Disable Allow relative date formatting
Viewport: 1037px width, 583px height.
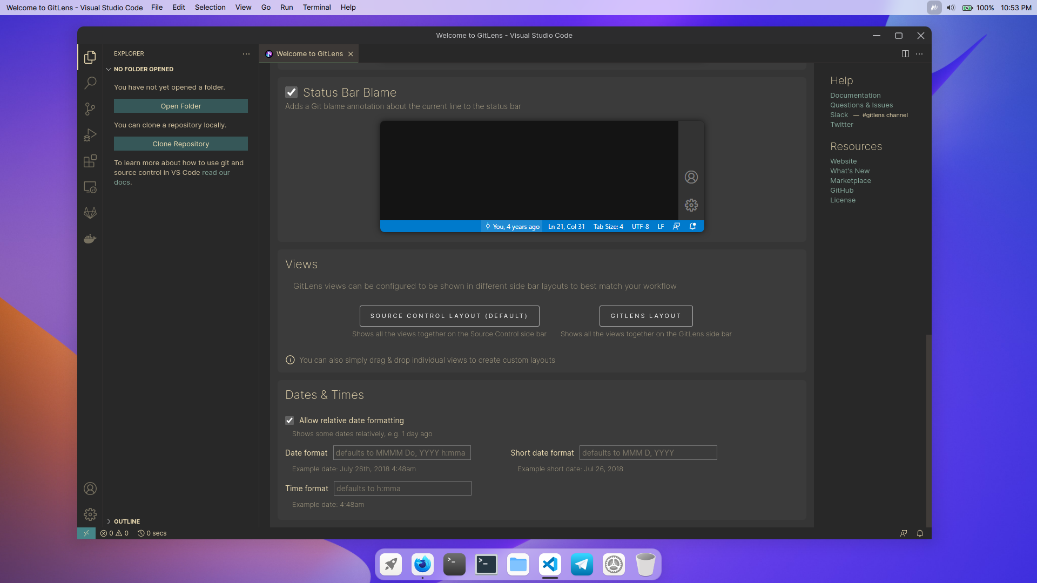pyautogui.click(x=289, y=420)
